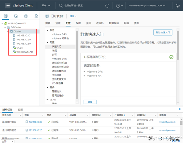
Task: Open the VMs and Templates view icon
Action: pos(16,16)
